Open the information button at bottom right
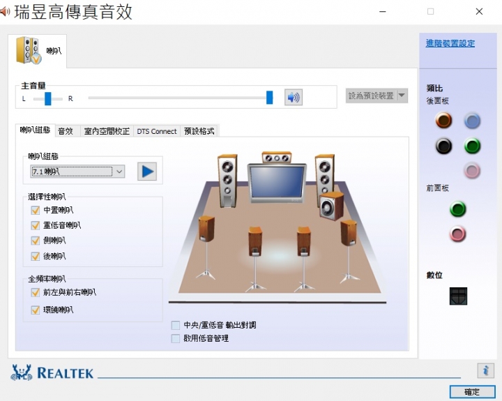The image size is (502, 401). (x=486, y=370)
